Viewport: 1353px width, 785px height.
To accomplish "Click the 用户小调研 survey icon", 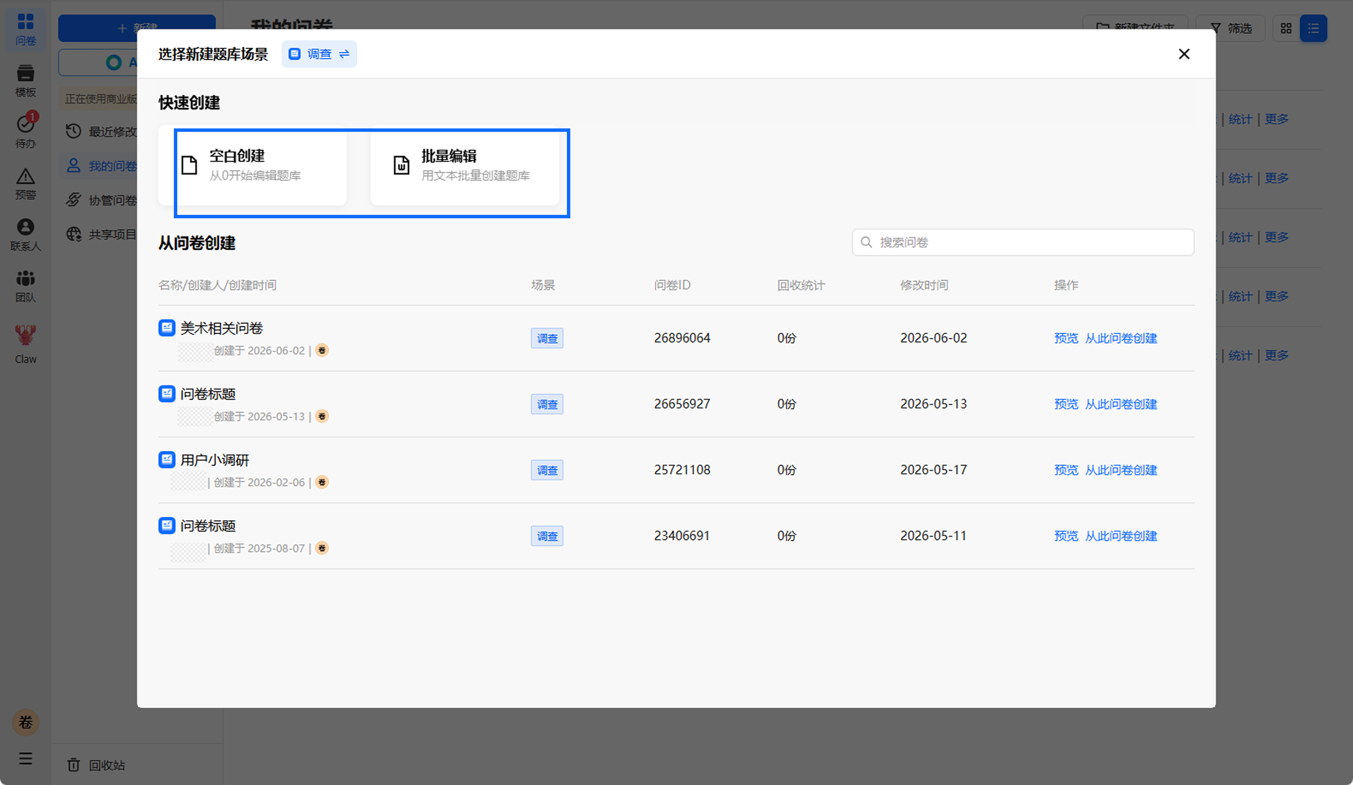I will (x=167, y=460).
